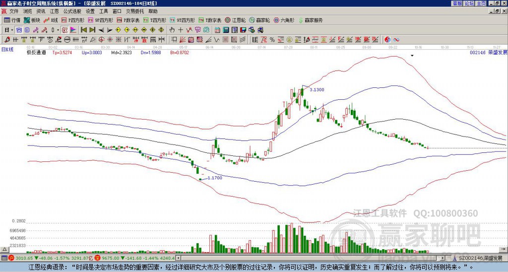Click the infinity wave icon

click(396, 40)
